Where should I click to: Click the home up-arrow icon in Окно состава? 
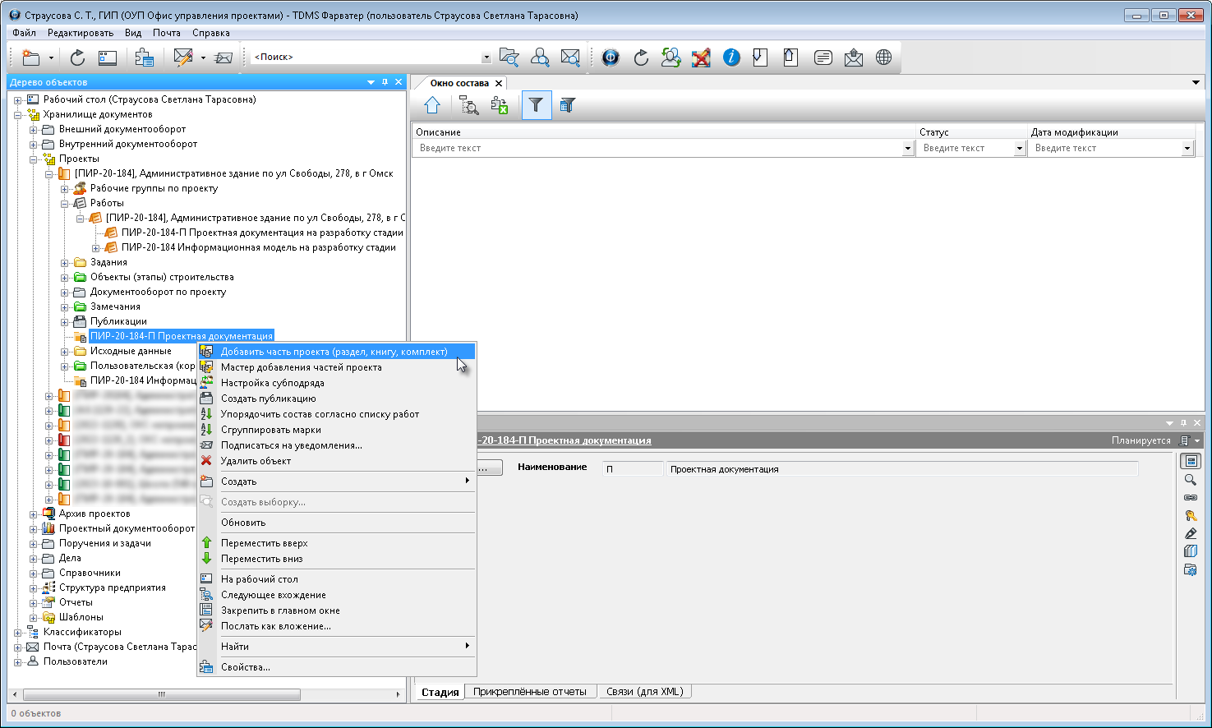point(432,105)
